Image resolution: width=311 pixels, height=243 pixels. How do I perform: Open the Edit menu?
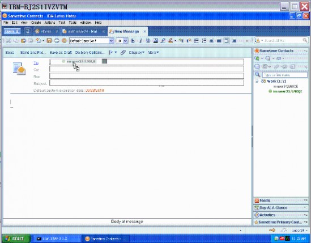pos(15,23)
